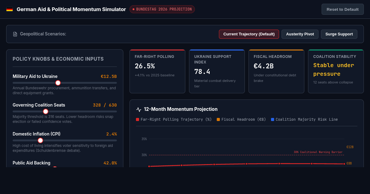Click the Coalition Stability card
The width and height of the screenshot is (370, 194).
[x=336, y=71]
